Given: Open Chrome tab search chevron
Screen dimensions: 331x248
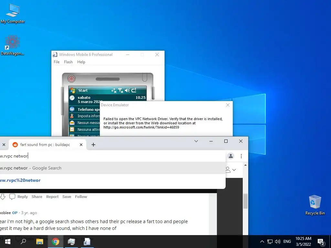Looking at the screenshot, I should coord(196,141).
